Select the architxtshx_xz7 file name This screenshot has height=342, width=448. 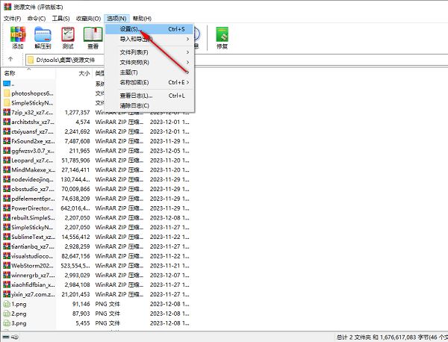point(33,122)
